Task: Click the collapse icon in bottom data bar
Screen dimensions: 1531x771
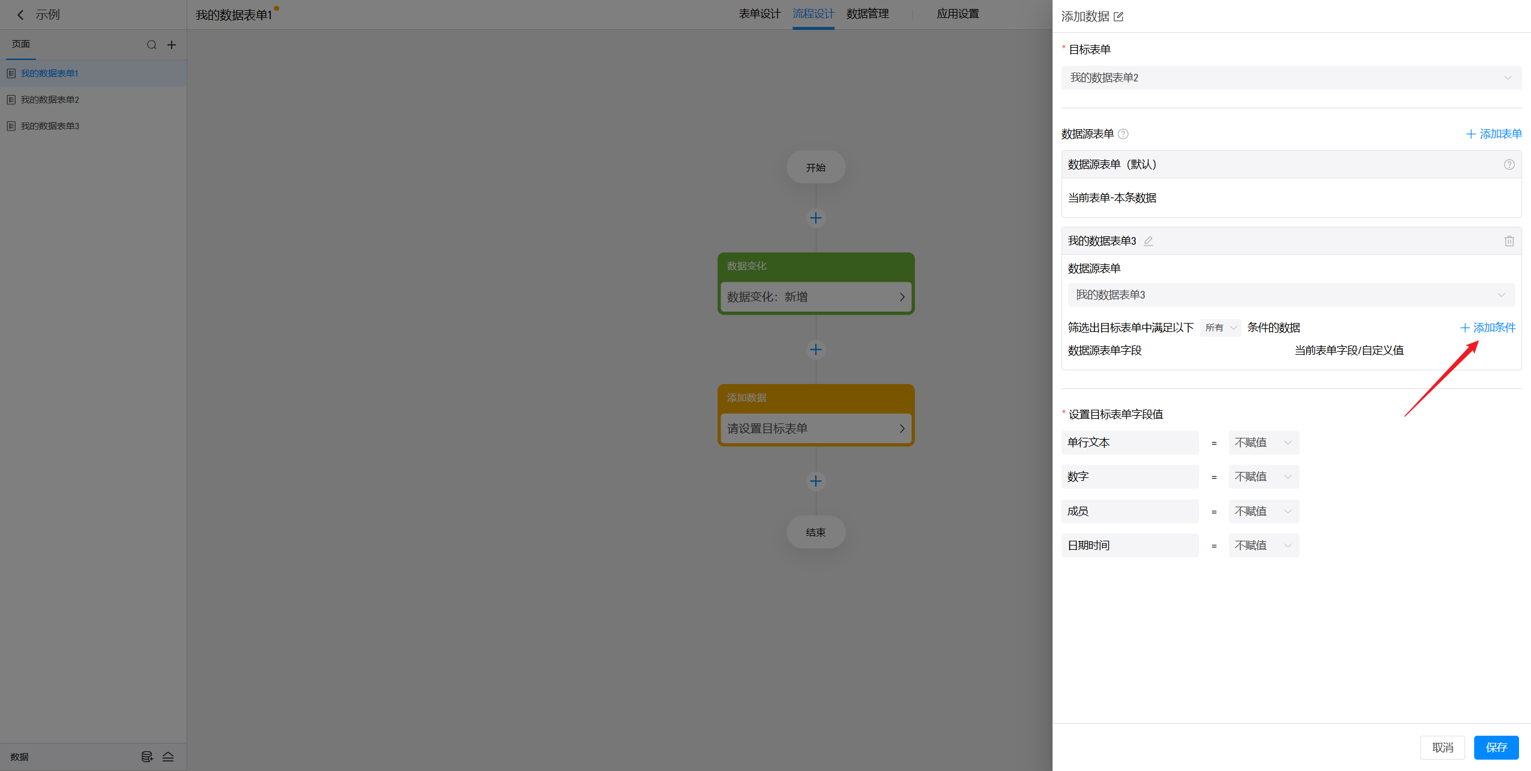Action: point(168,757)
